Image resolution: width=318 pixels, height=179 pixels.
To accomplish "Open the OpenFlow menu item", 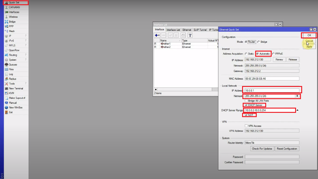I will click(x=16, y=50).
